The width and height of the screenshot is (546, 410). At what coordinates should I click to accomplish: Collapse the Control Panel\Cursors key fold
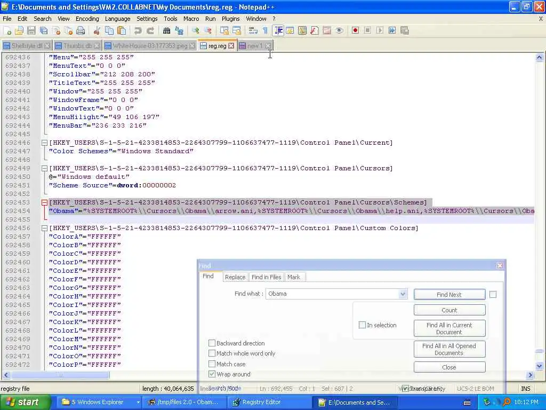[x=44, y=168]
